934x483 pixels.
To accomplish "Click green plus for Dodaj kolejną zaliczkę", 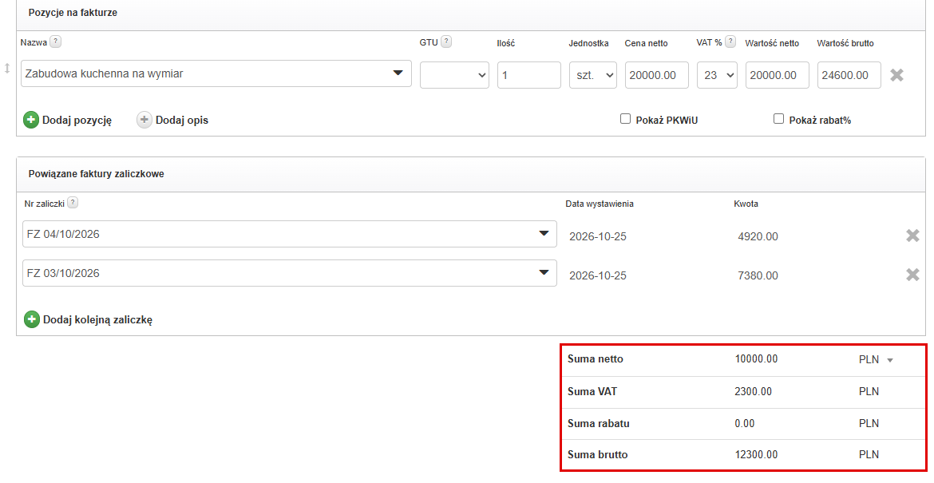I will 32,319.
